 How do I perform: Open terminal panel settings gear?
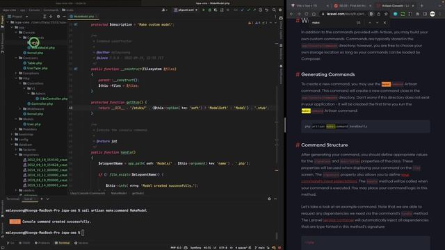tap(269, 199)
